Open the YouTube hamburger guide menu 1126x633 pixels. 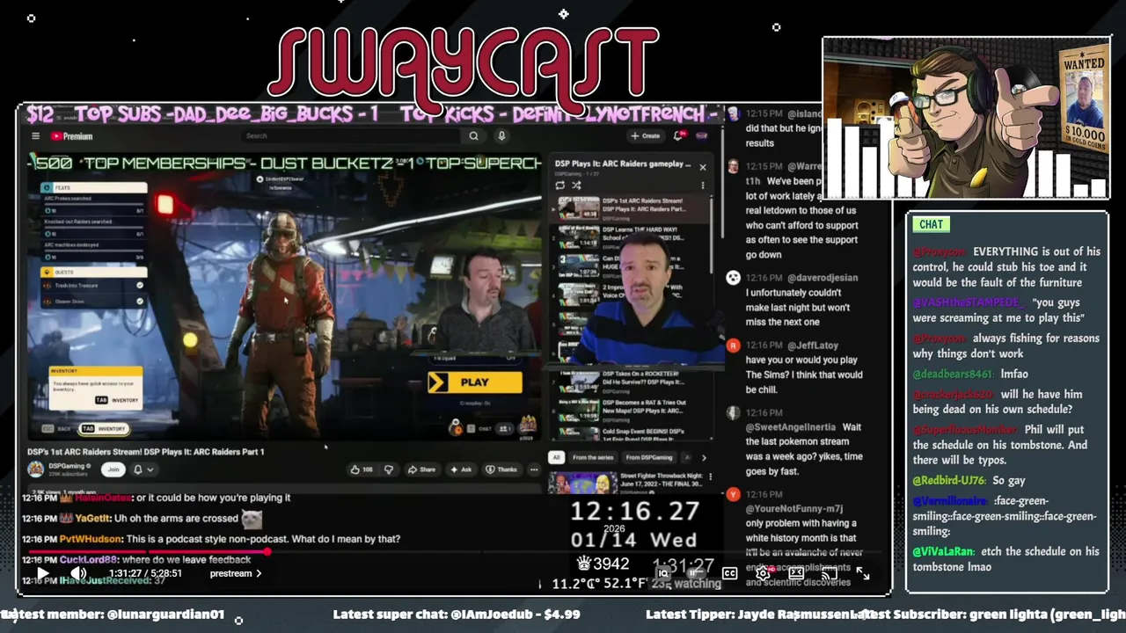[x=35, y=136]
